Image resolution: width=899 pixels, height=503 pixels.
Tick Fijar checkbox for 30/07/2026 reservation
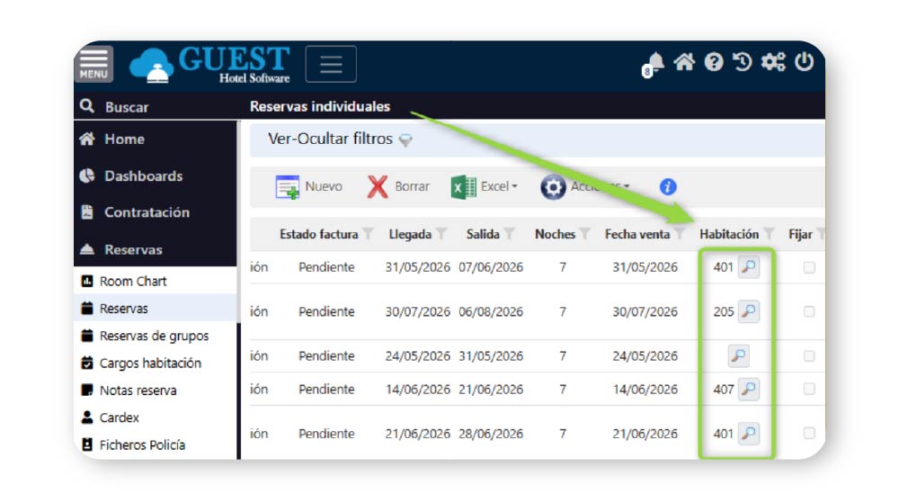click(809, 312)
